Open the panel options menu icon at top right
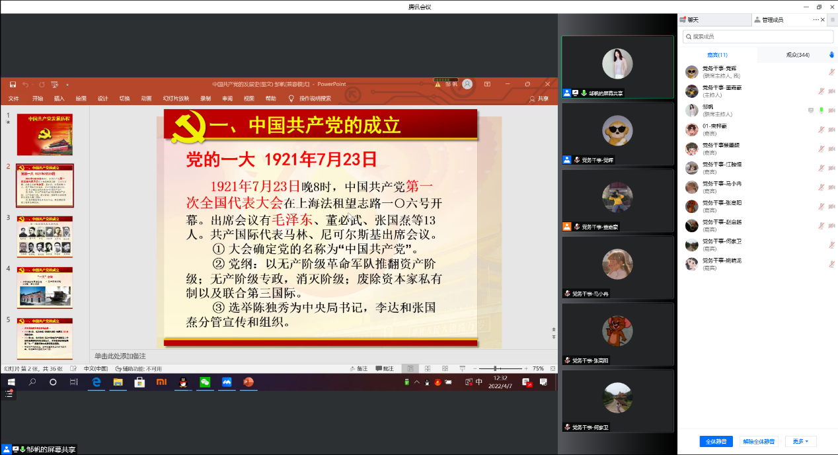The image size is (838, 455). tap(832, 20)
